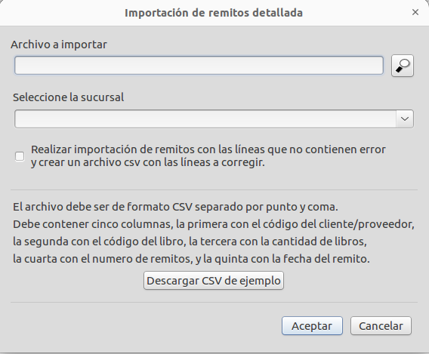Dismiss dialog with the Cancelar button
Image resolution: width=429 pixels, height=354 pixels.
coord(381,325)
